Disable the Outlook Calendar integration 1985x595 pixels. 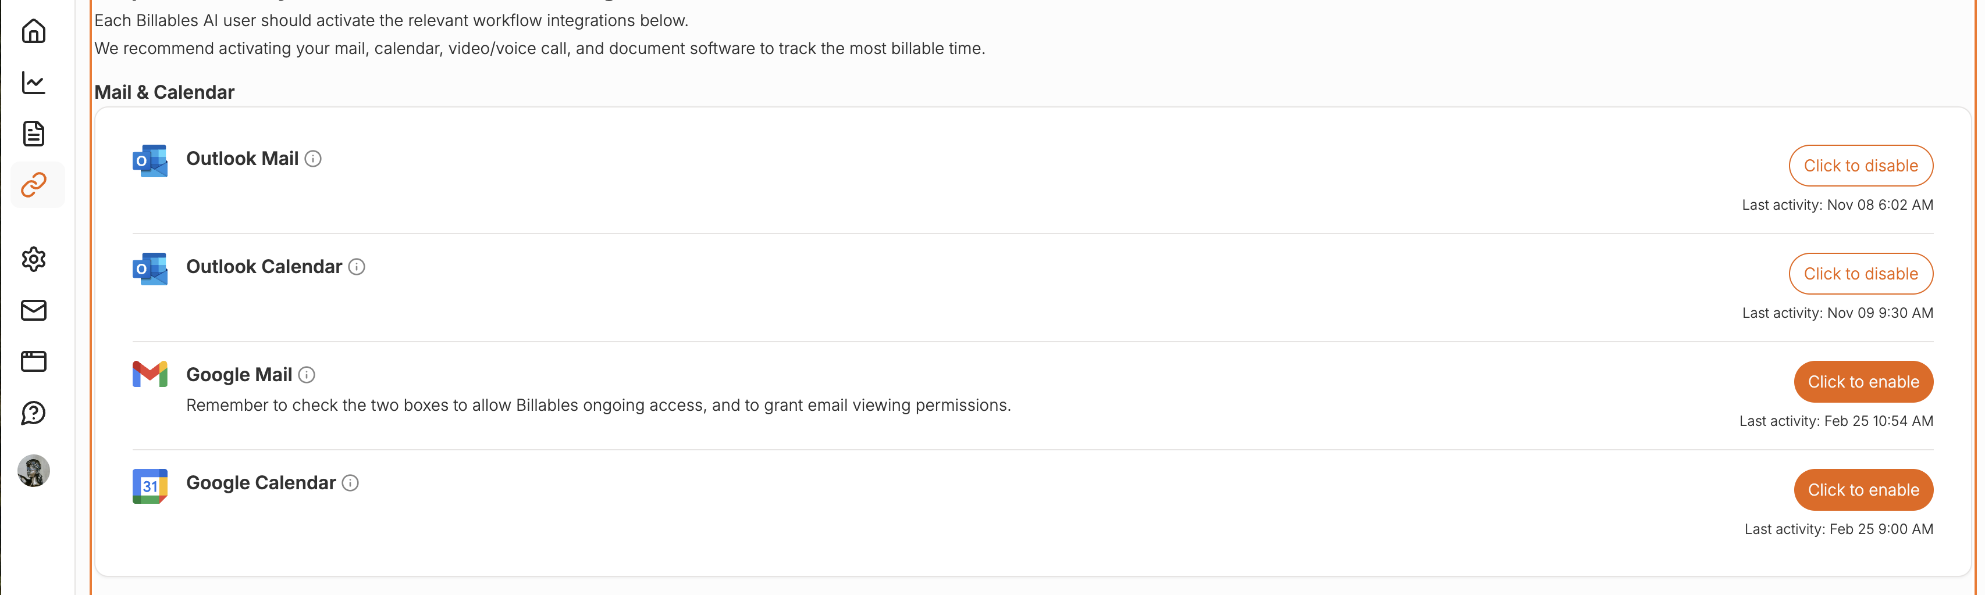pyautogui.click(x=1860, y=273)
